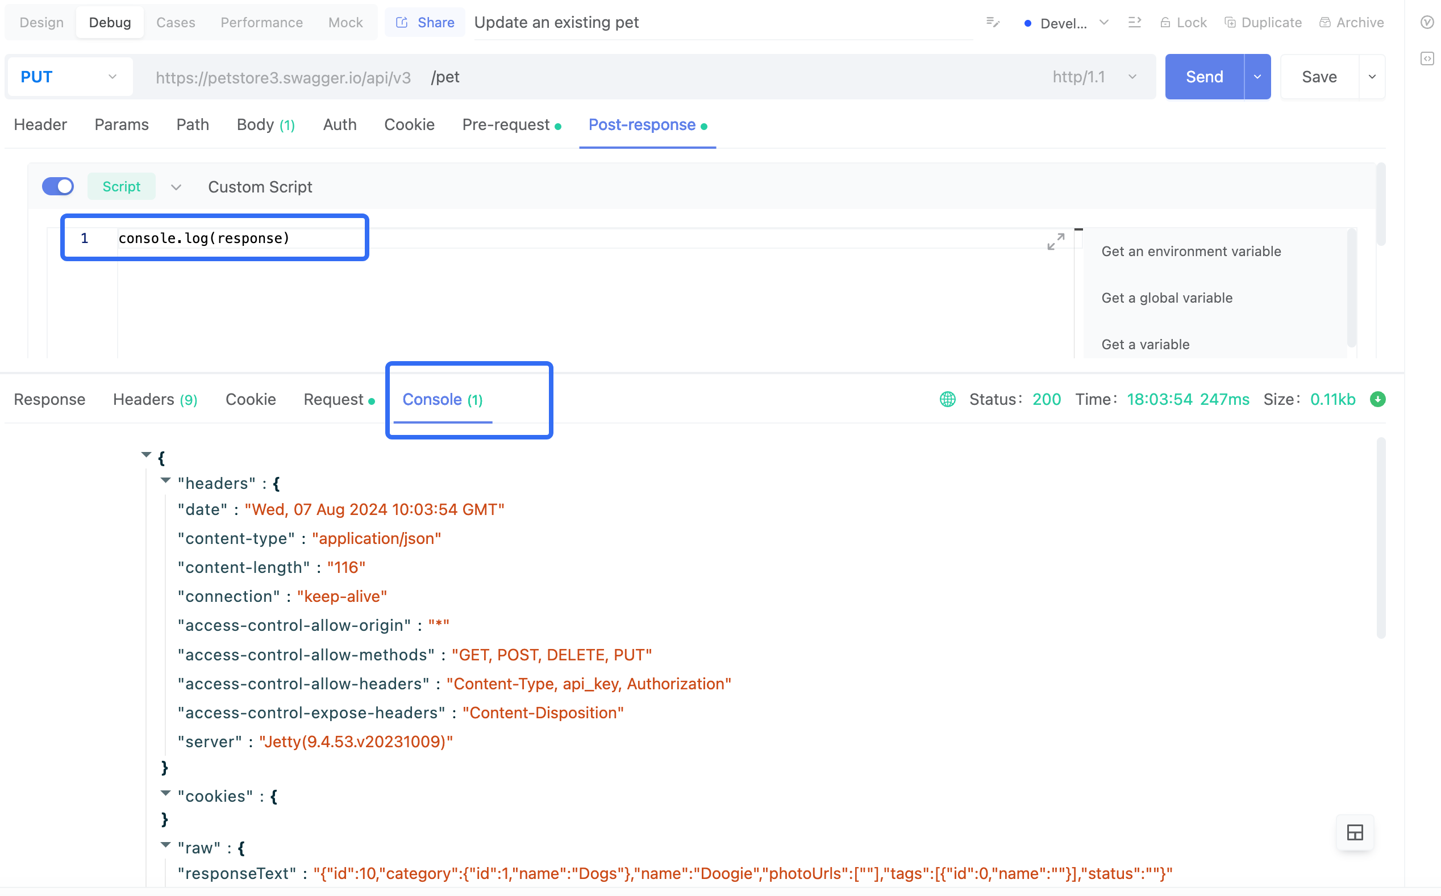Open the PUT method dropdown
This screenshot has width=1441, height=896.
coord(69,77)
